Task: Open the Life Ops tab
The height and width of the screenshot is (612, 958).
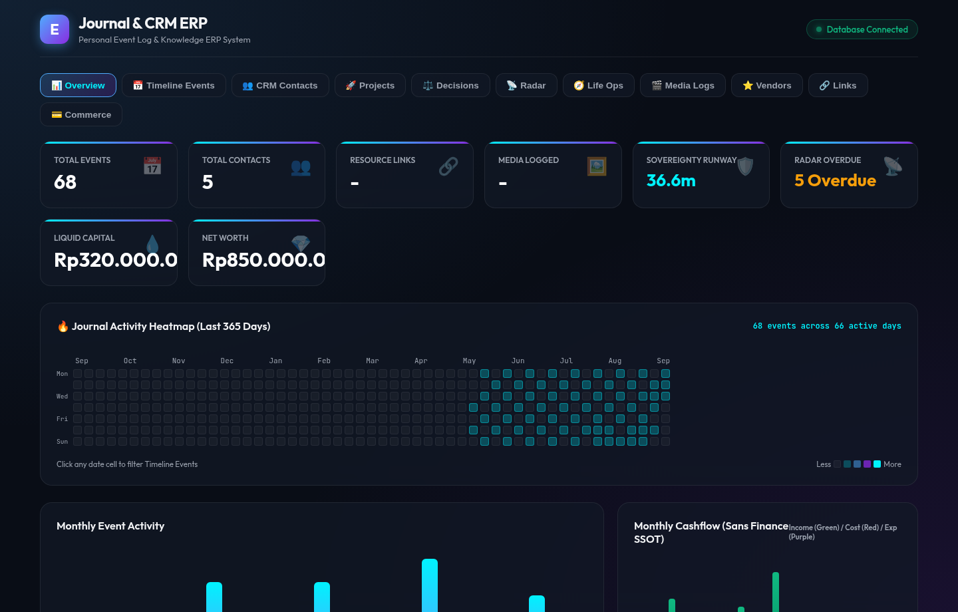Action: point(599,85)
